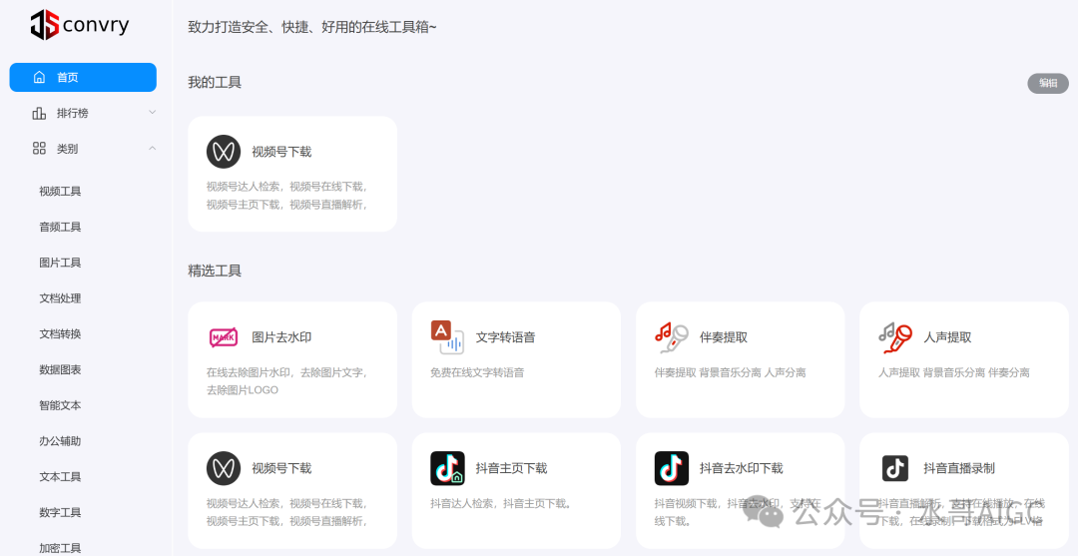The height and width of the screenshot is (556, 1078).
Task: Open 人声提取 tool title
Action: (x=948, y=337)
